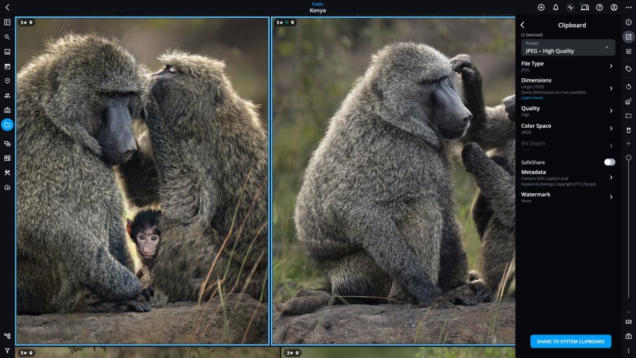Expand the Metadata option
Image resolution: width=636 pixels, height=358 pixels.
coord(567,177)
